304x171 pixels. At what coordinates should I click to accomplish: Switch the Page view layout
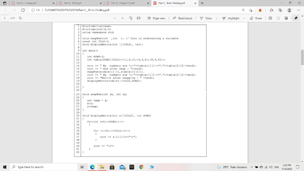pos(157,18)
